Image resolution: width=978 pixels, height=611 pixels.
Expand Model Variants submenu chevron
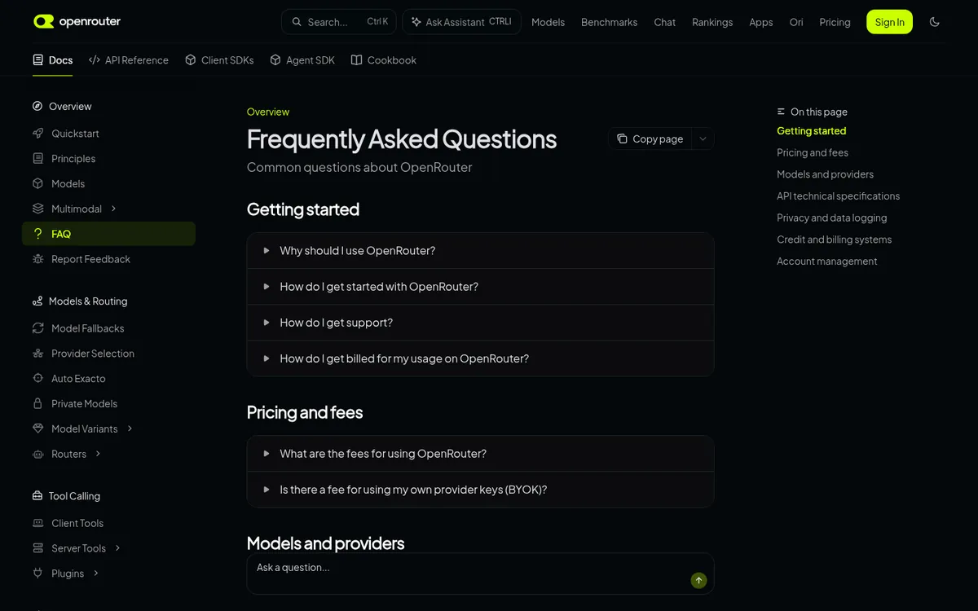click(130, 429)
